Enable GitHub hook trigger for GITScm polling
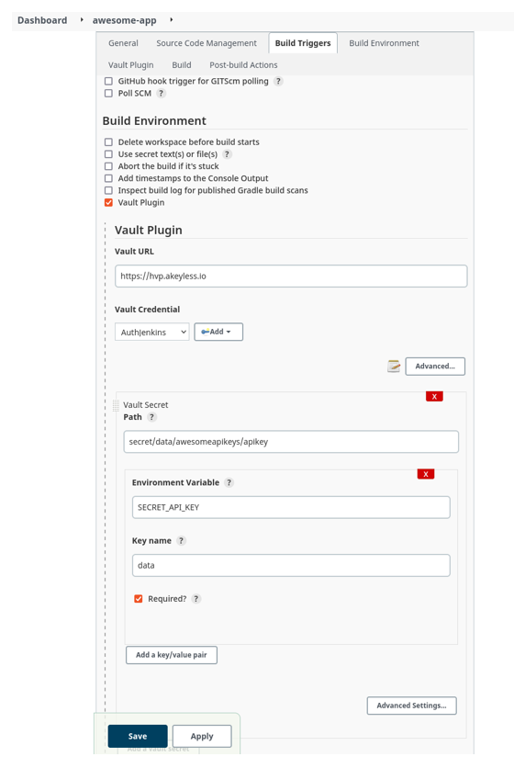This screenshot has width=514, height=768. pos(108,82)
